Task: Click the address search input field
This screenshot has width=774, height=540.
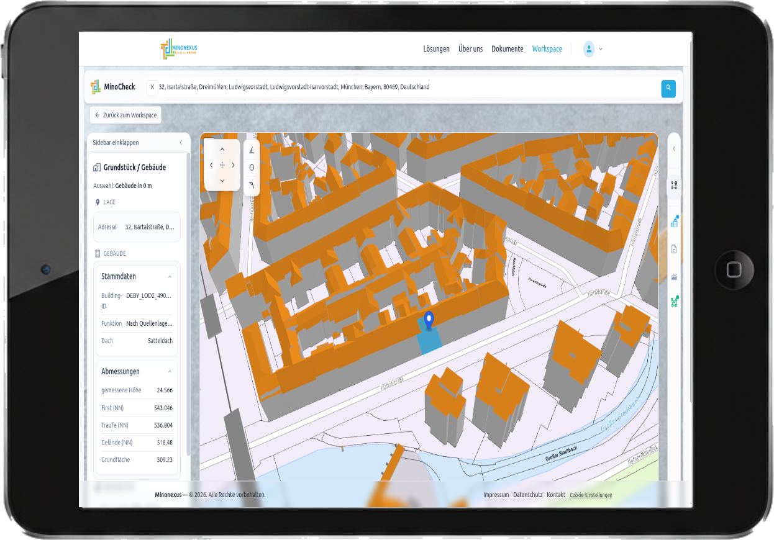Action: point(404,88)
